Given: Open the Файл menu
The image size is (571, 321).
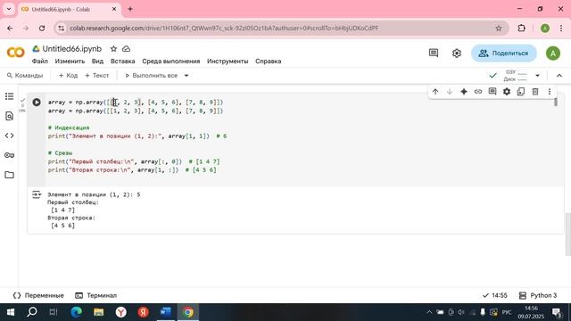Looking at the screenshot, I should [x=39, y=62].
